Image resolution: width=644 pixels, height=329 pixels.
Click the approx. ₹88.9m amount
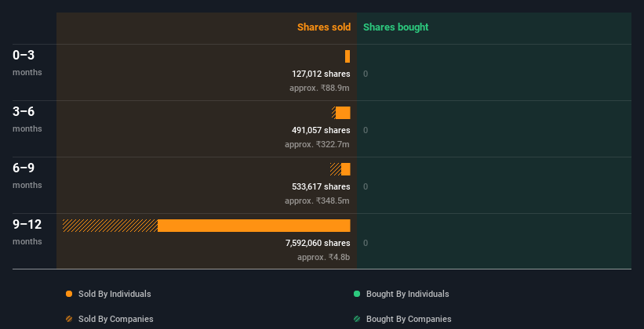319,88
